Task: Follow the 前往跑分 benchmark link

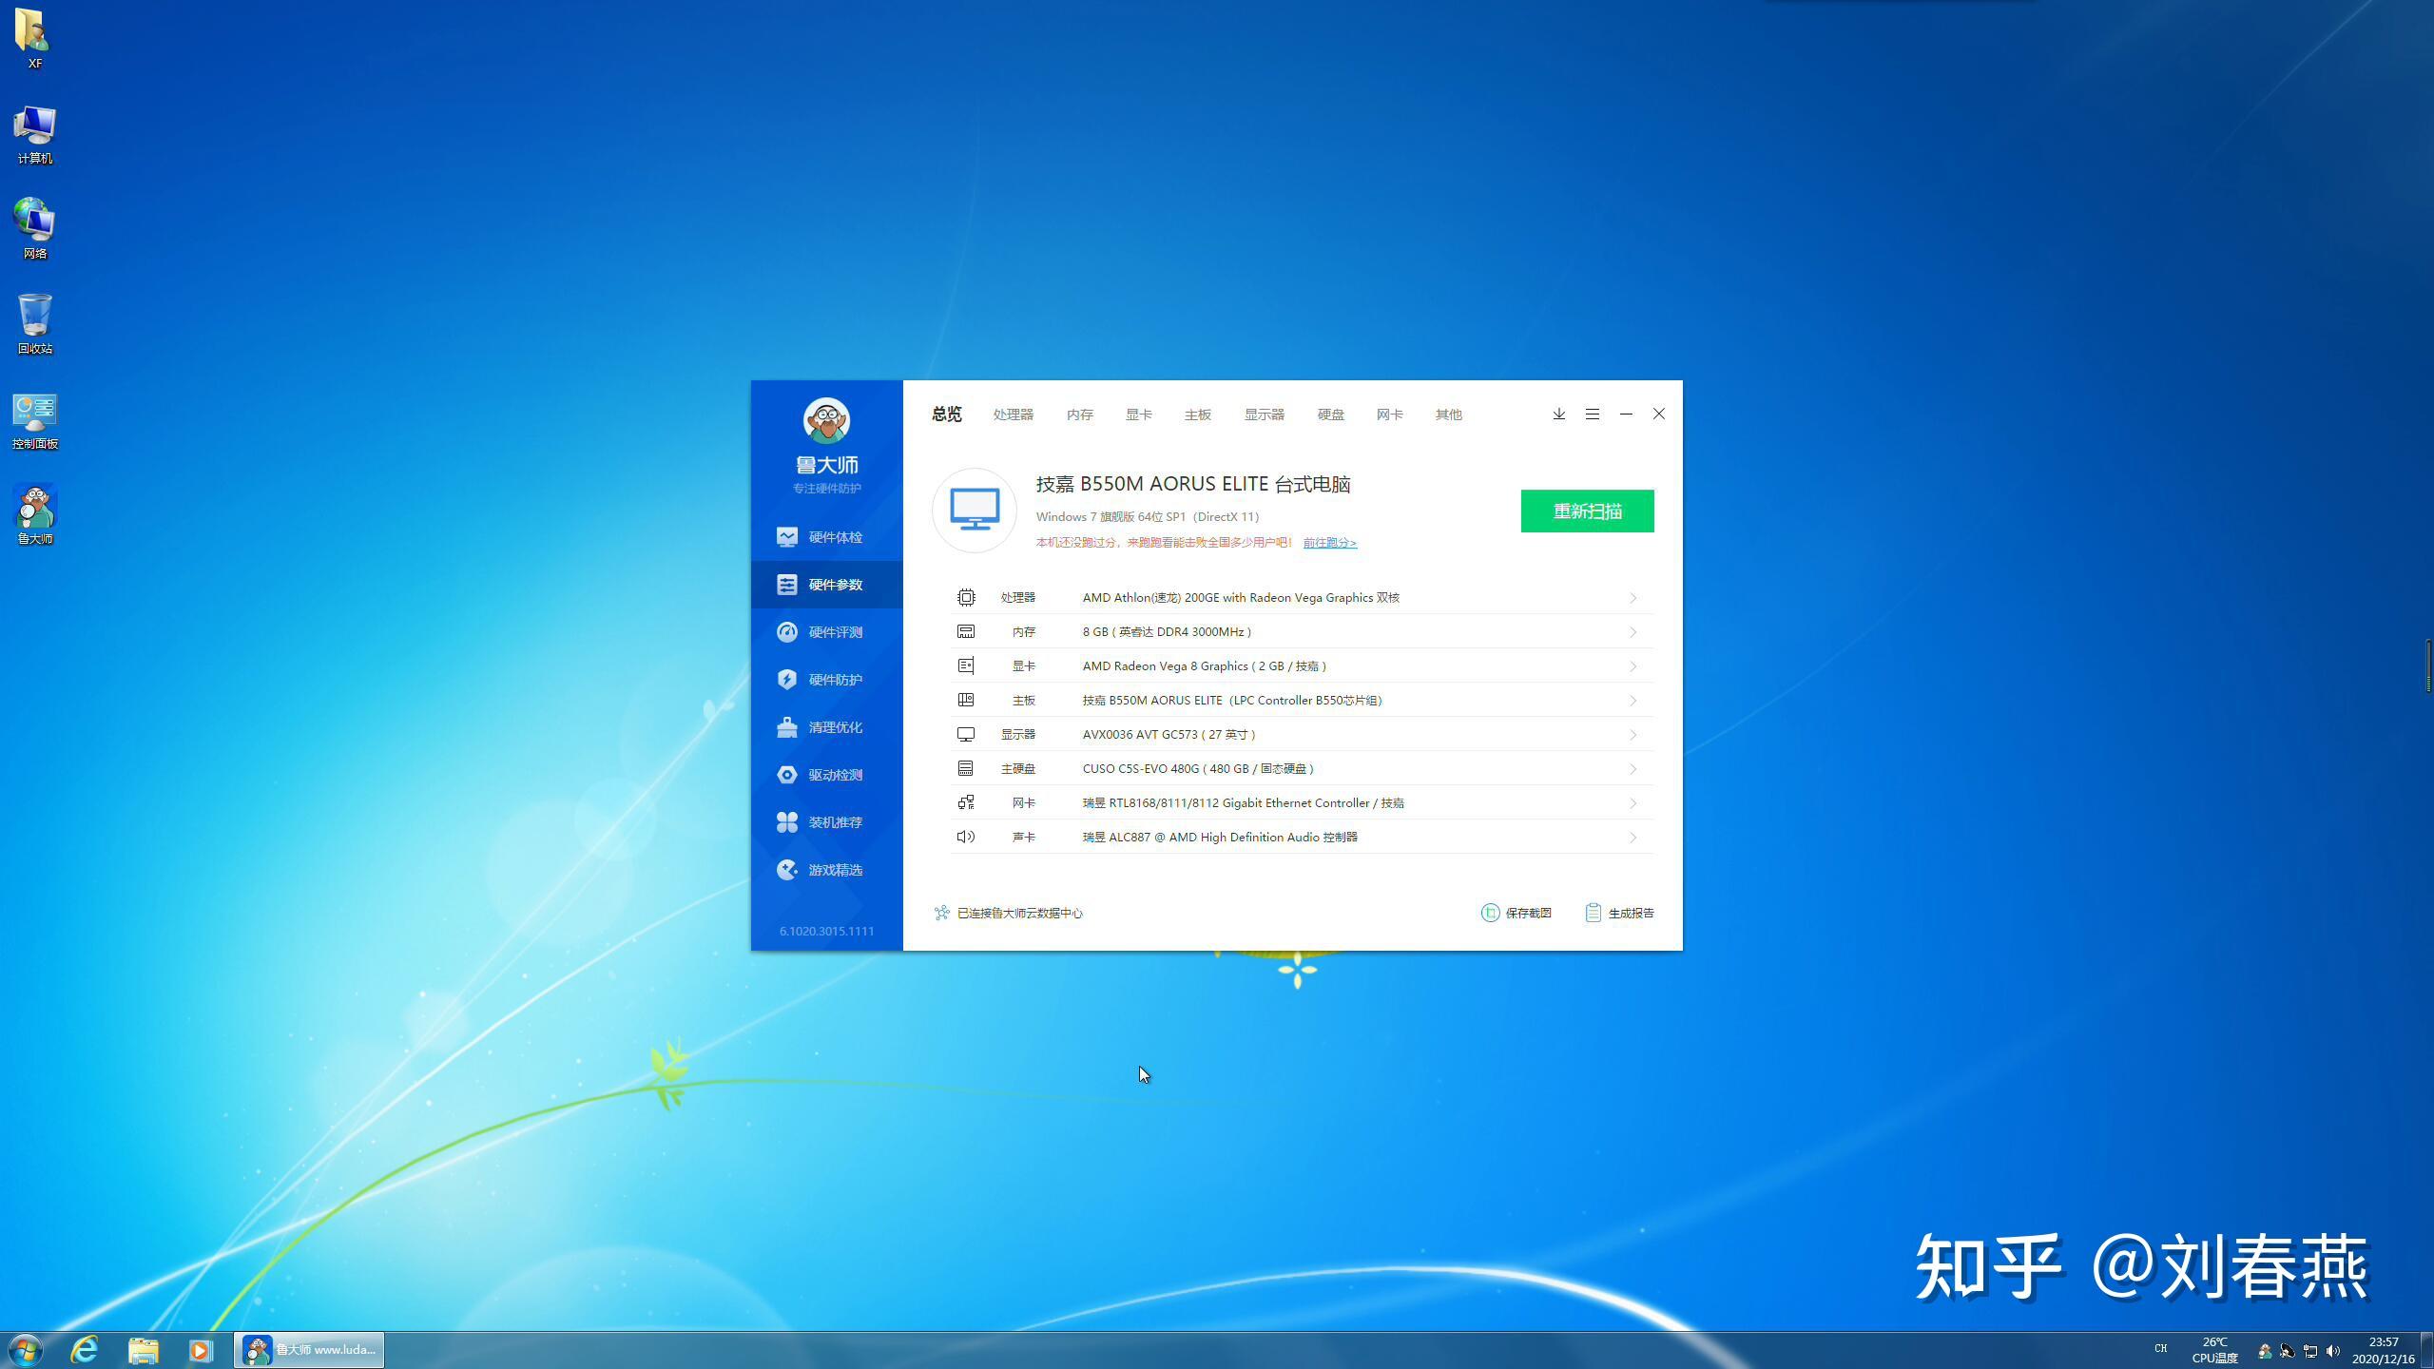Action: [1329, 542]
